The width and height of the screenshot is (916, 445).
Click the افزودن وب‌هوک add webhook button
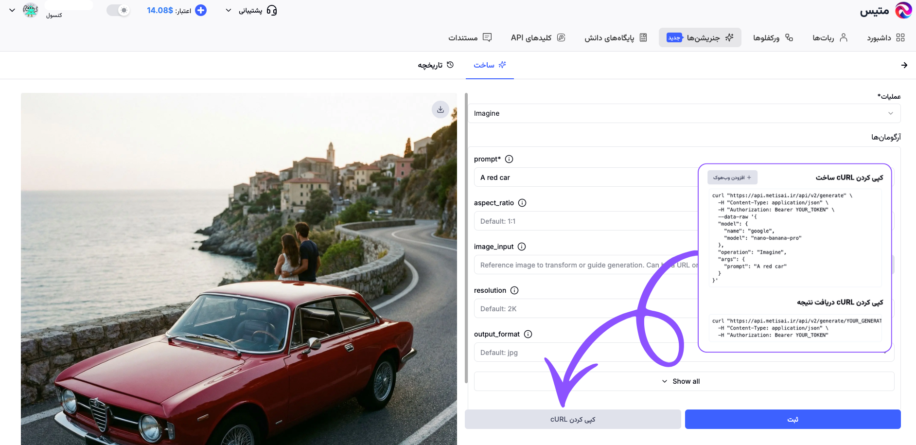click(732, 178)
